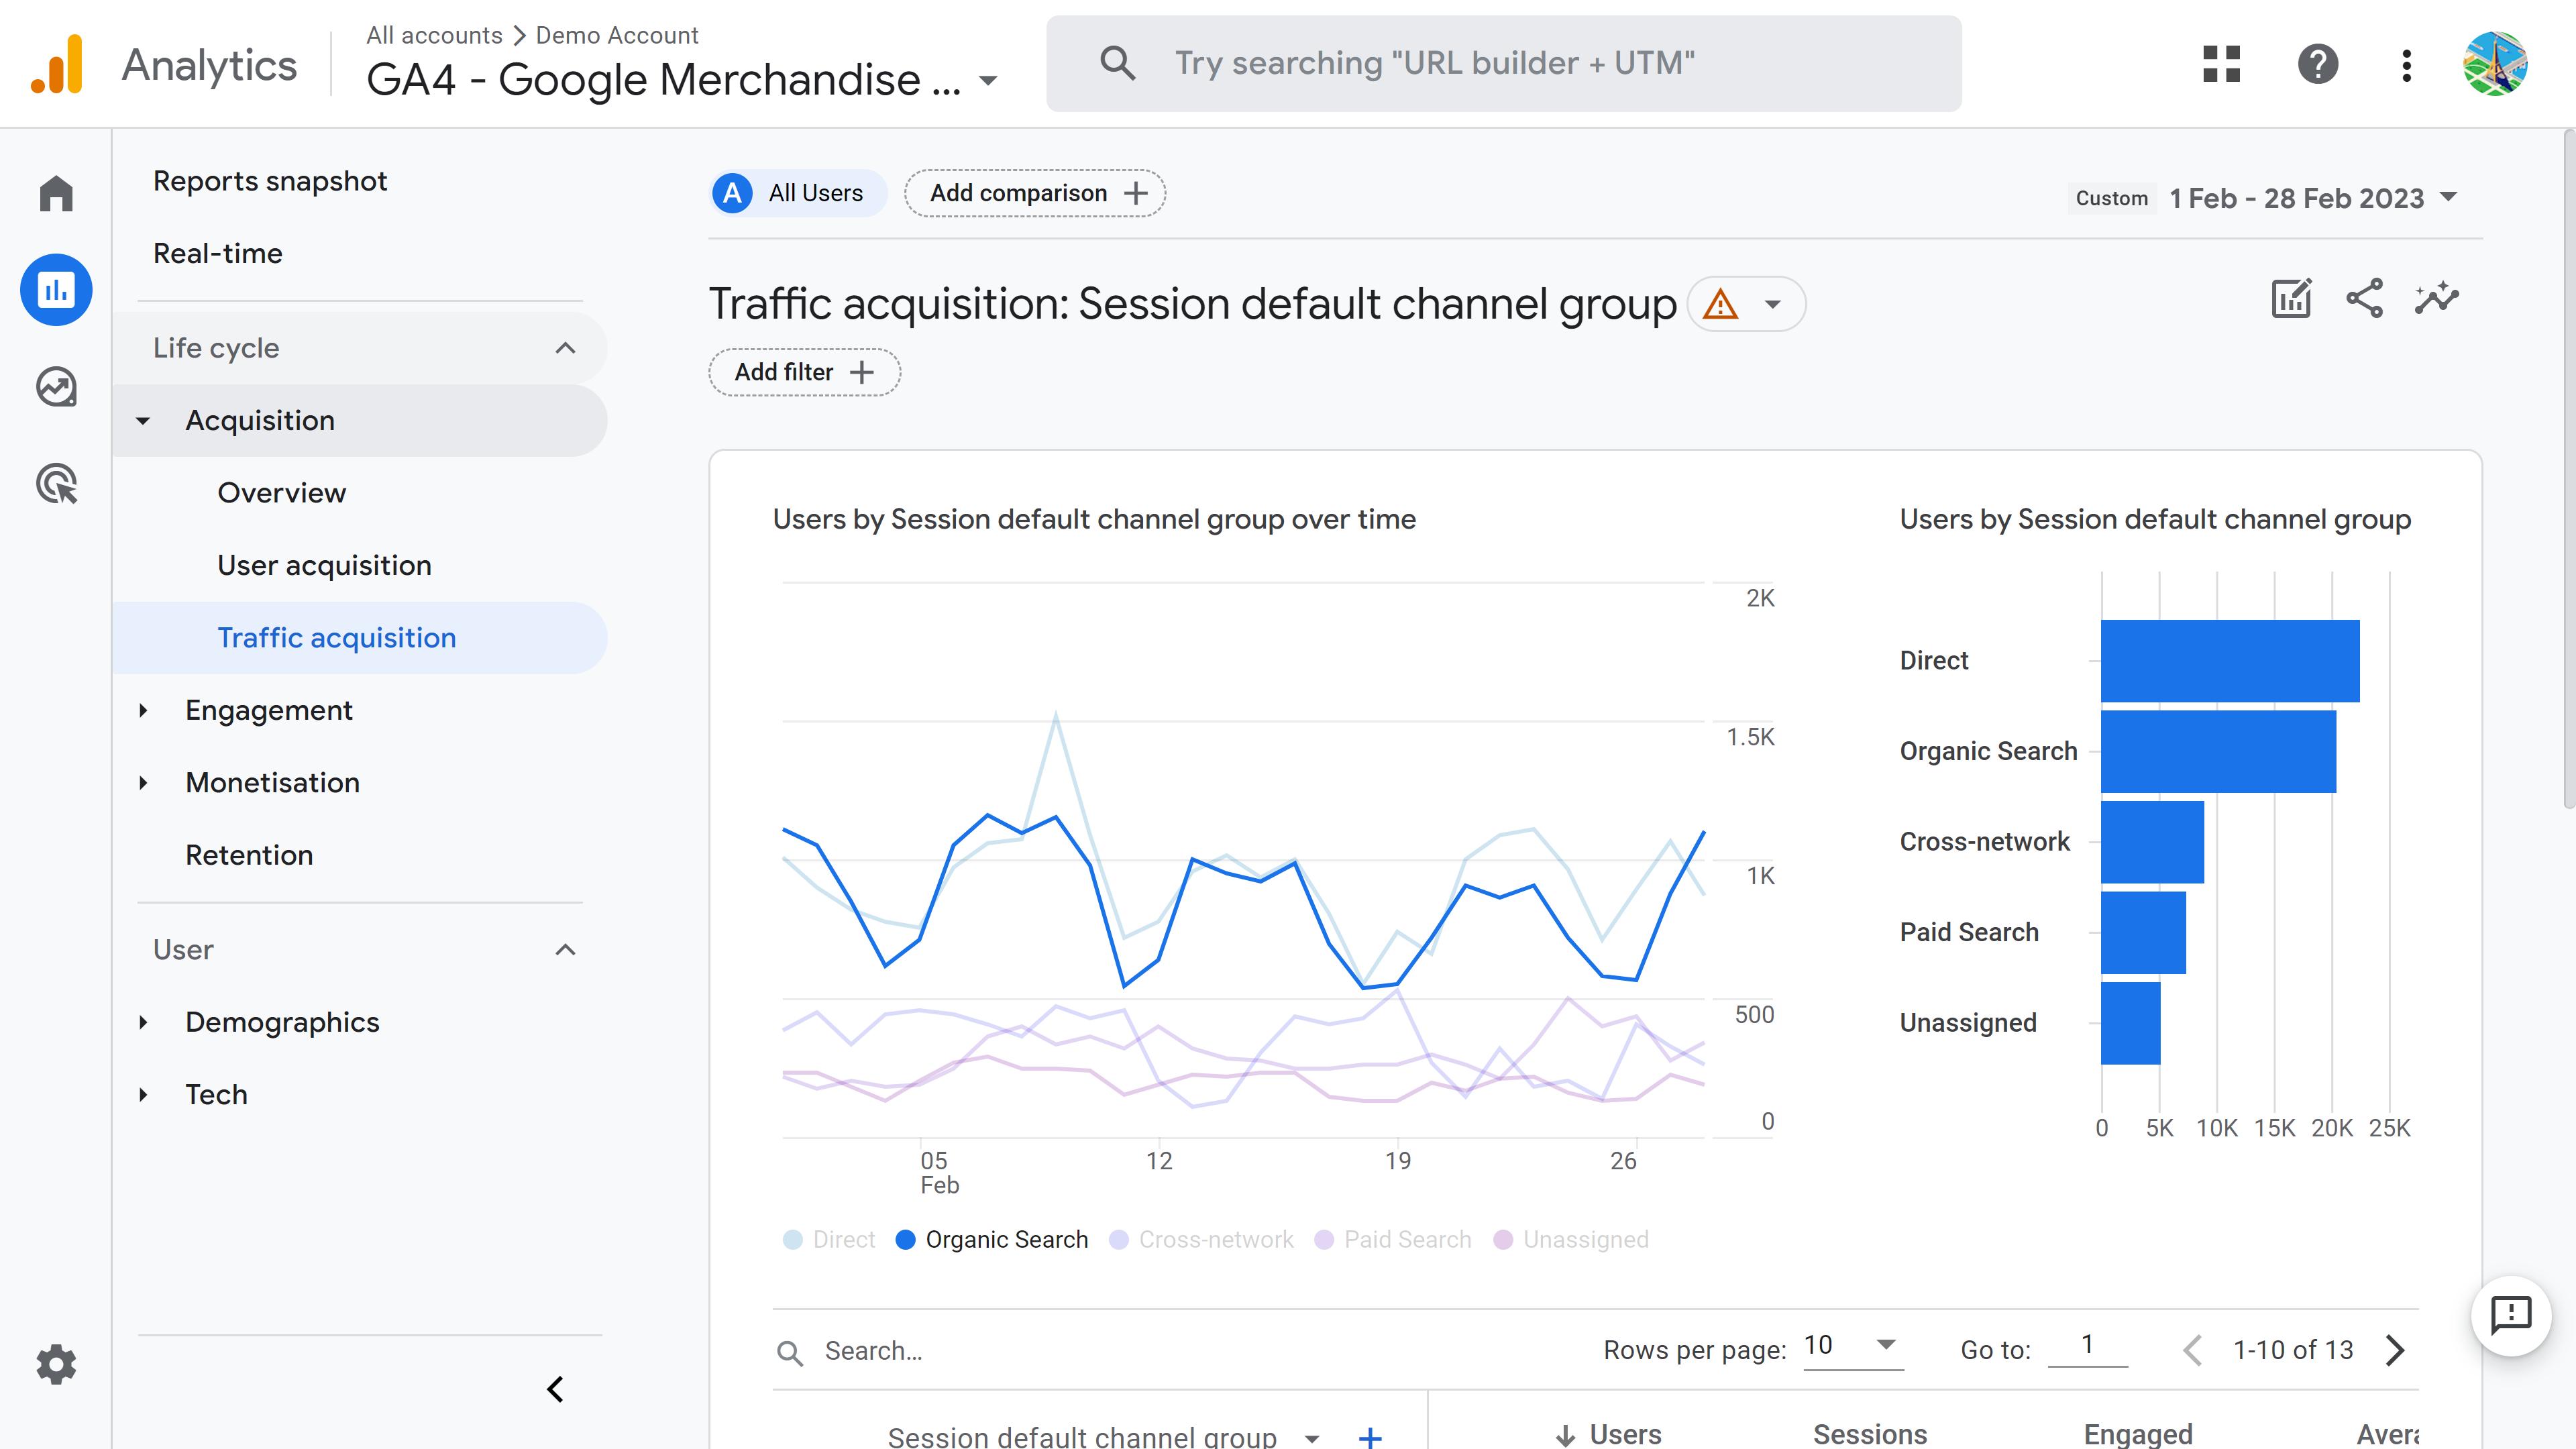
Task: Click Add comparison button
Action: (x=1035, y=193)
